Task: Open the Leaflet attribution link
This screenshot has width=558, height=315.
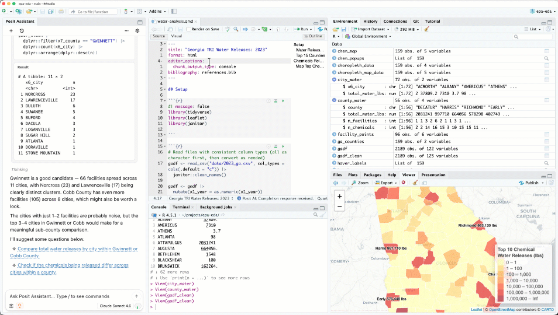Action: [477, 310]
